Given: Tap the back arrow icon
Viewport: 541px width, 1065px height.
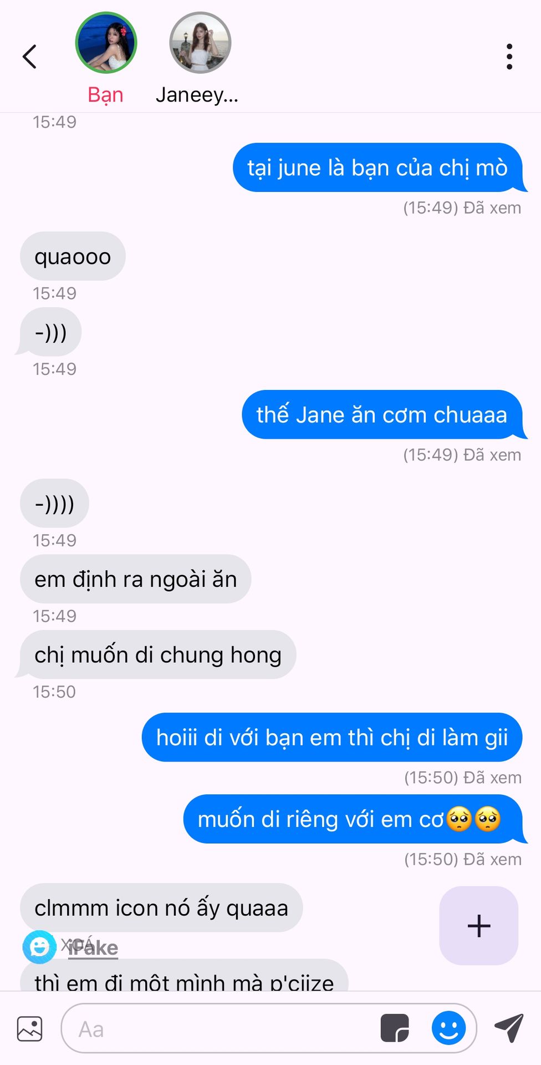Looking at the screenshot, I should click(x=29, y=57).
